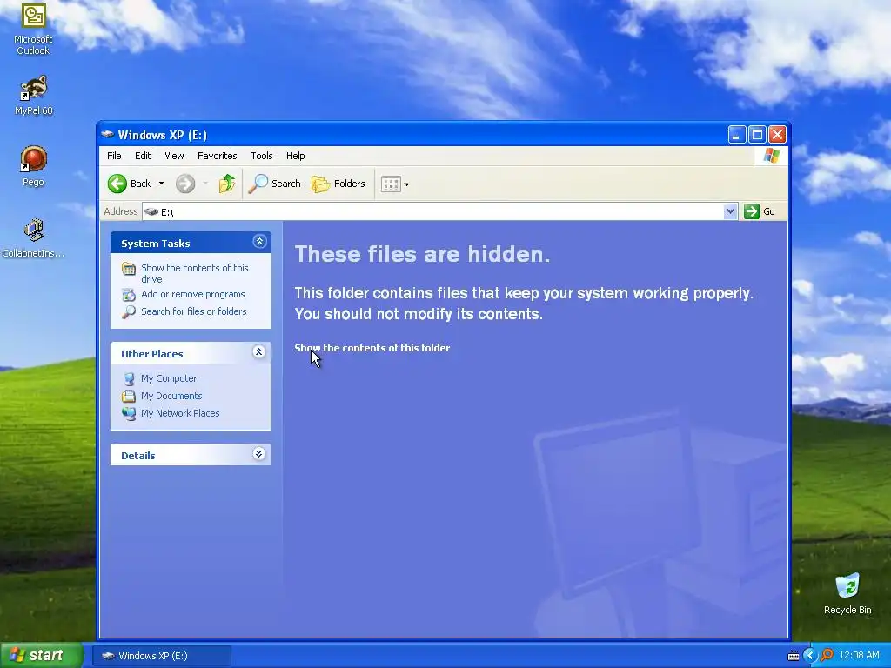Viewport: 891px width, 668px height.
Task: Minimize the Windows XP (E:) window
Action: pos(736,135)
